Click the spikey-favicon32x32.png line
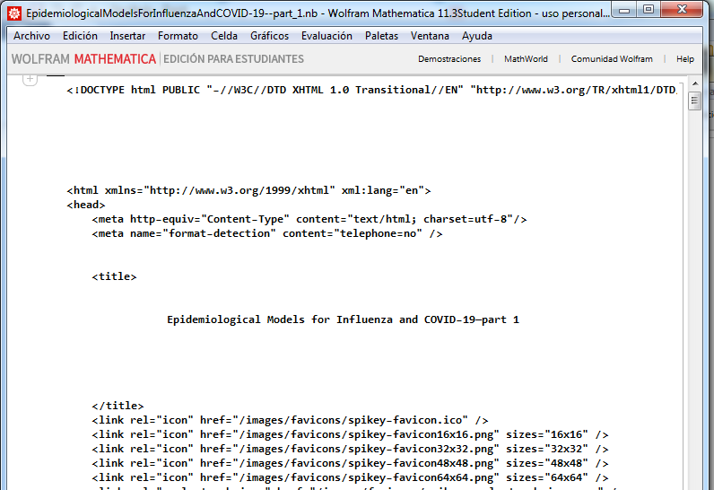Image resolution: width=714 pixels, height=490 pixels. [x=350, y=449]
